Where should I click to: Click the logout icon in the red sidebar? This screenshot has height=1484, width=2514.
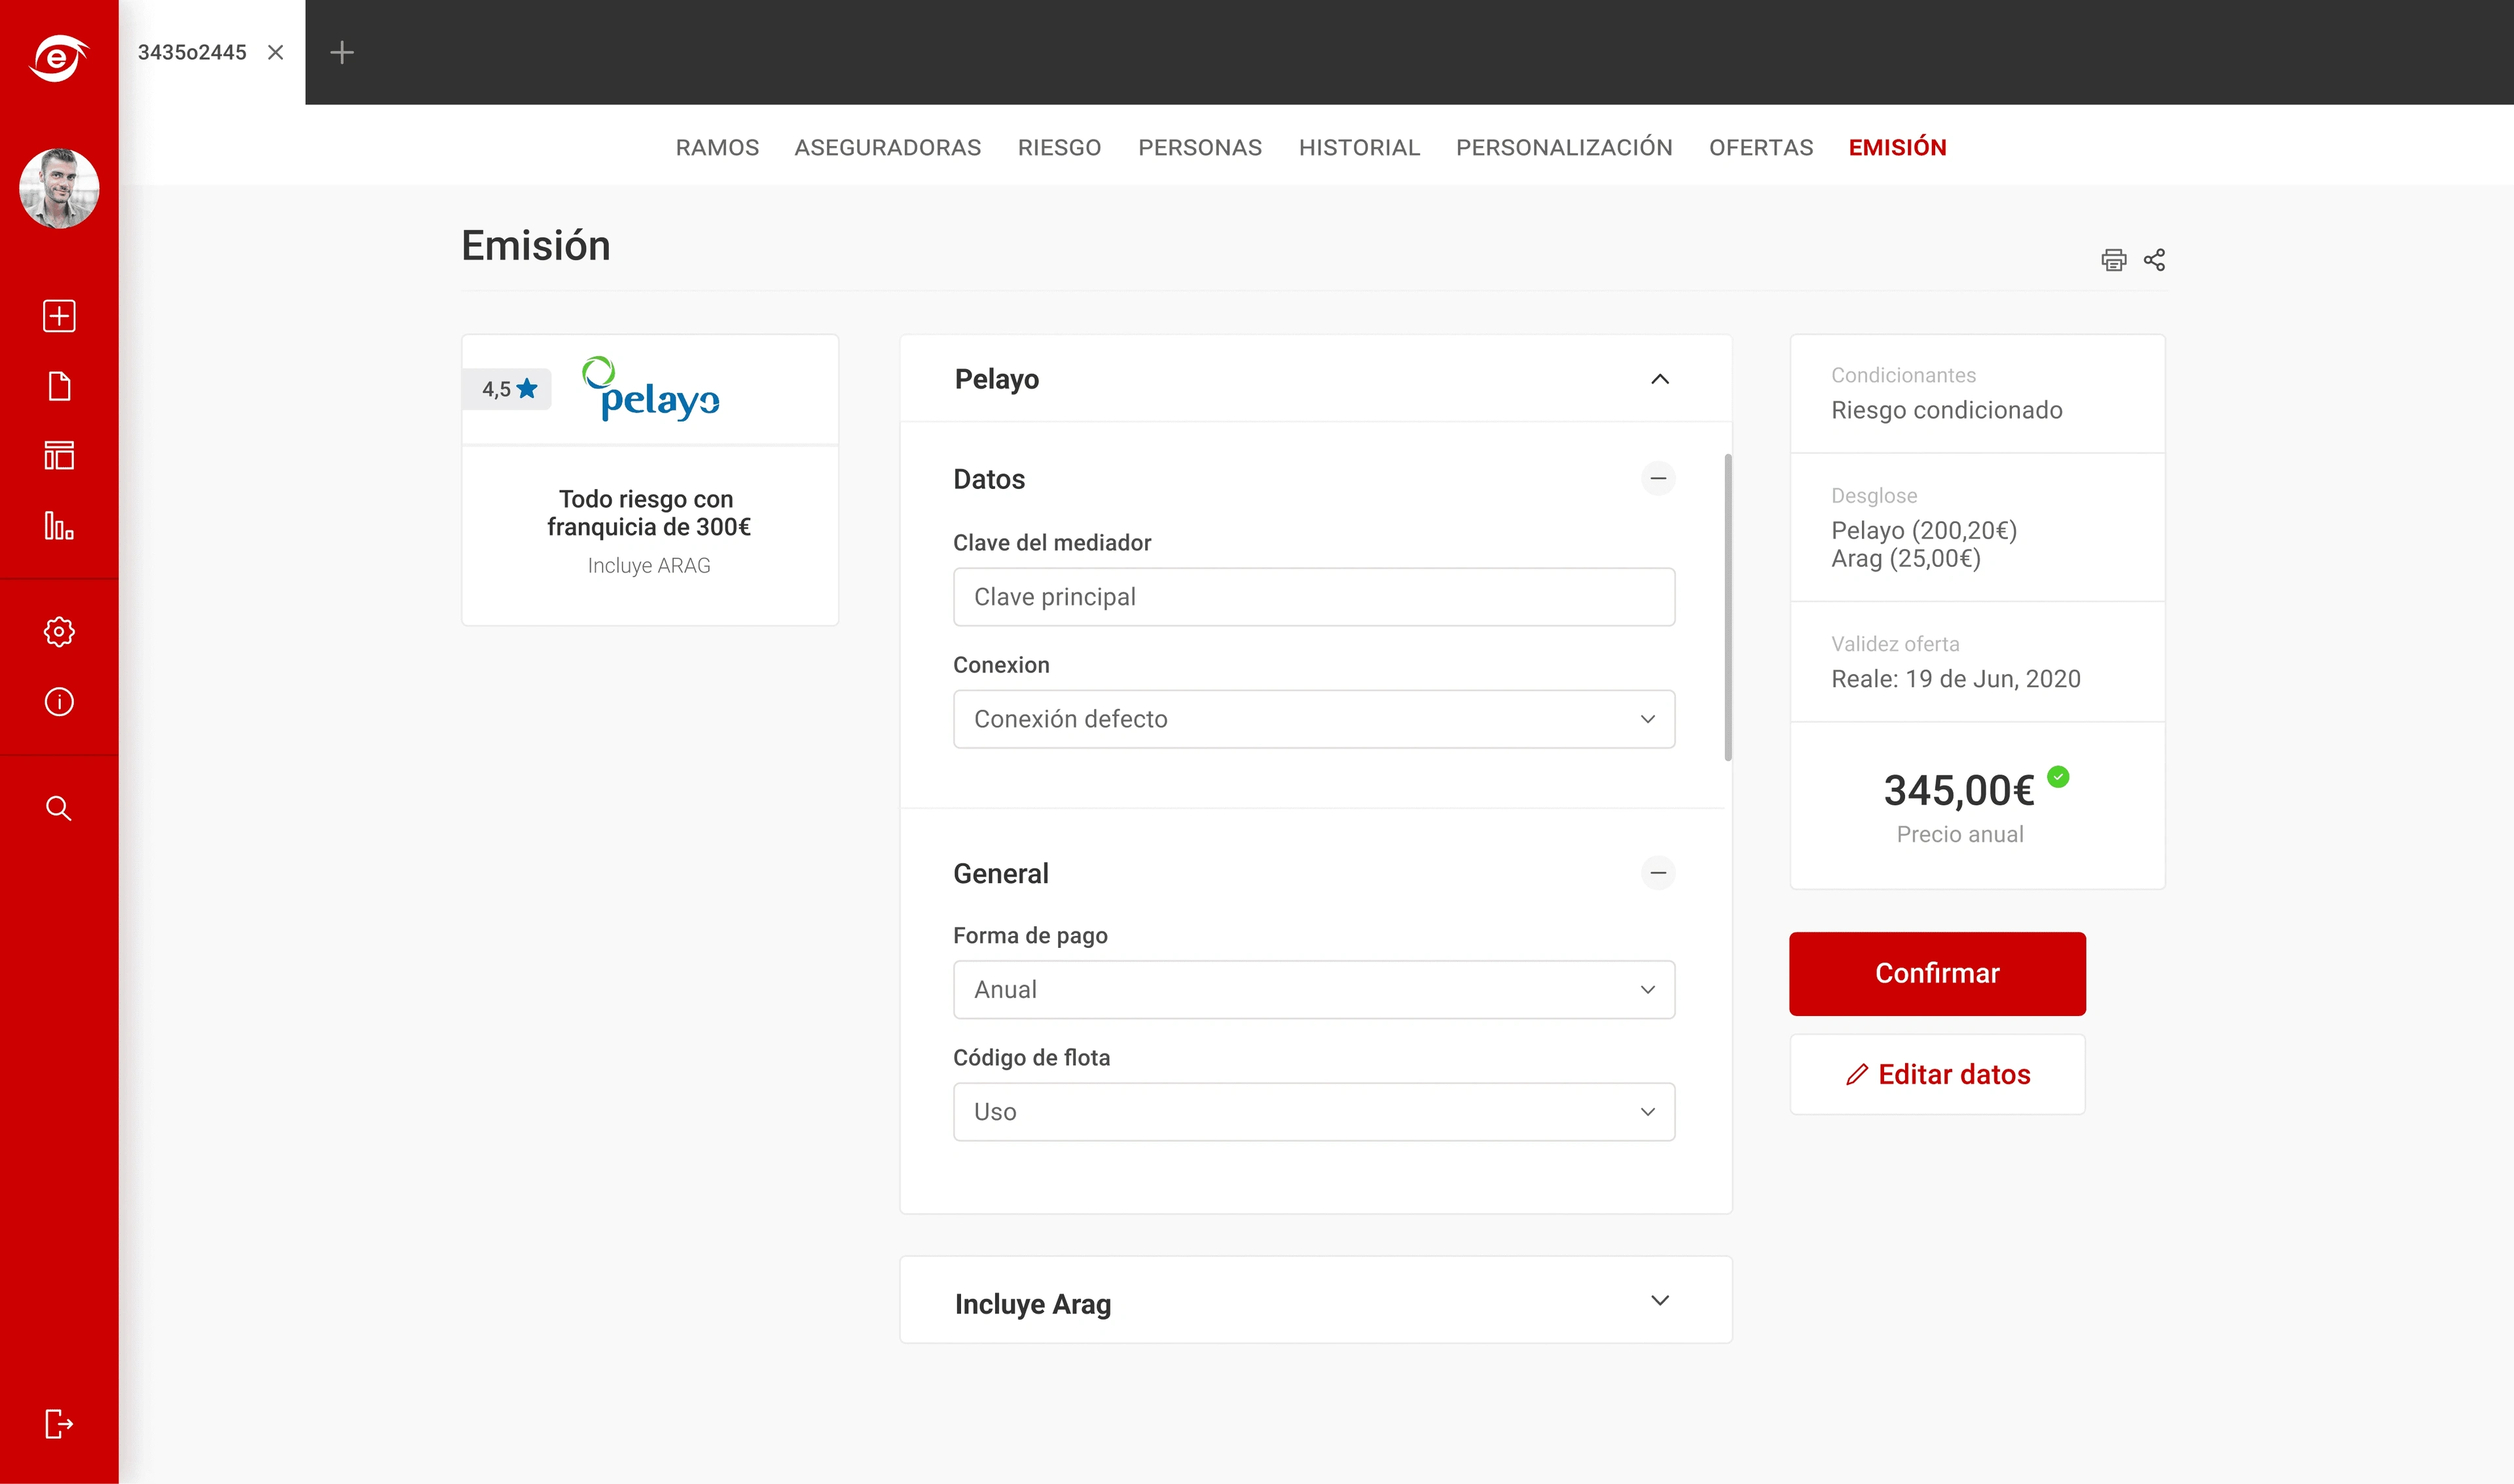click(59, 1424)
